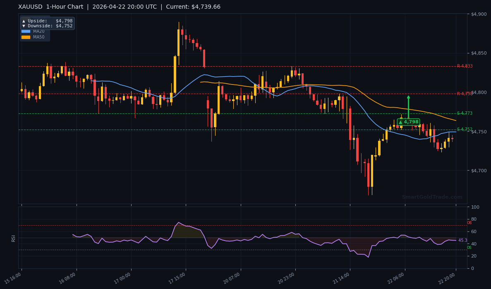Click the OB overbought marker on RSI axis
Screen dimensions: 491x289
469,222
